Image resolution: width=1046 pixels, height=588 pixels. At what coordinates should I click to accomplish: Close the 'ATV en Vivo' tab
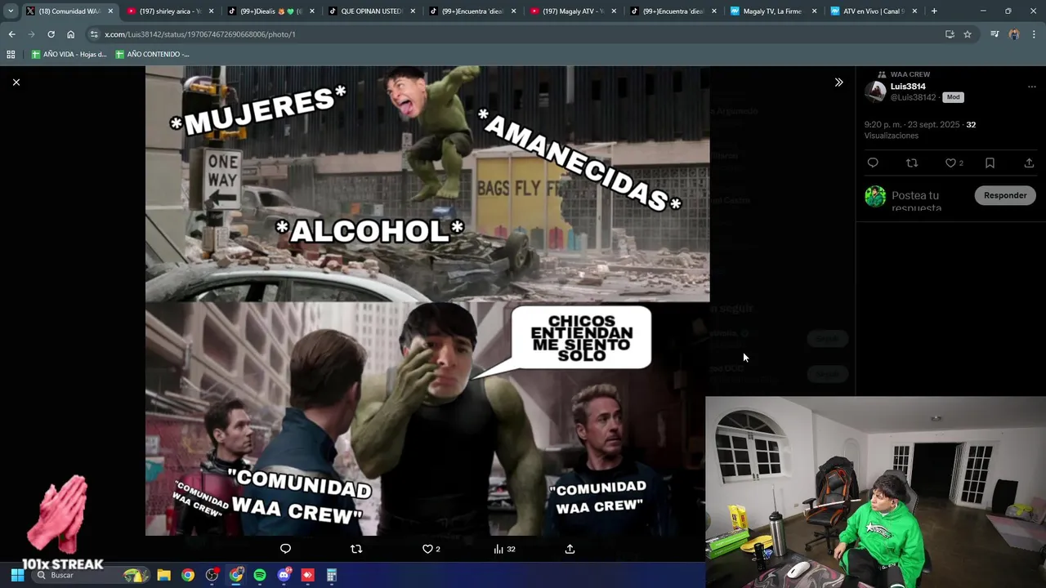tap(914, 11)
